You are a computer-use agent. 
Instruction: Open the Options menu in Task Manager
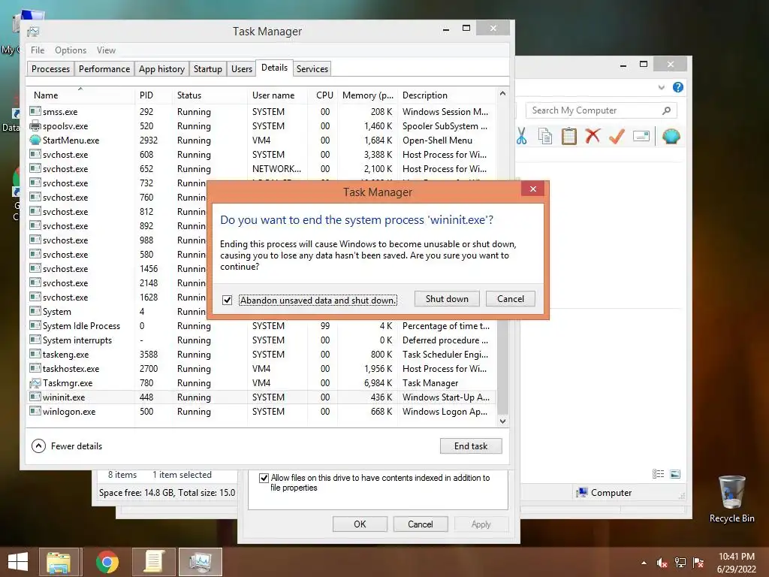(71, 50)
